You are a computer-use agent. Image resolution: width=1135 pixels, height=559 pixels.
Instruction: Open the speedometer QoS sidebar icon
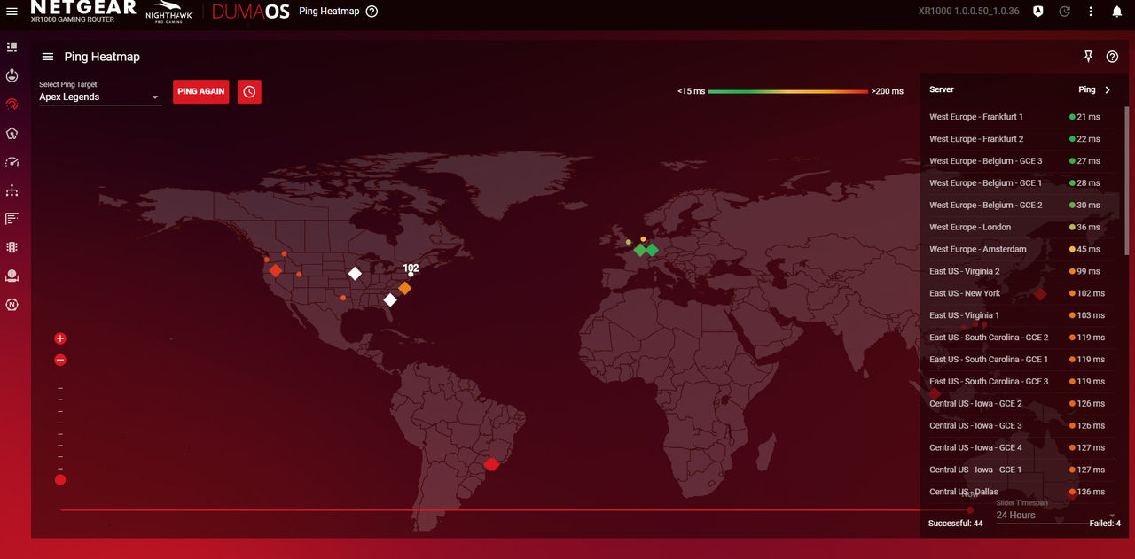click(12, 161)
